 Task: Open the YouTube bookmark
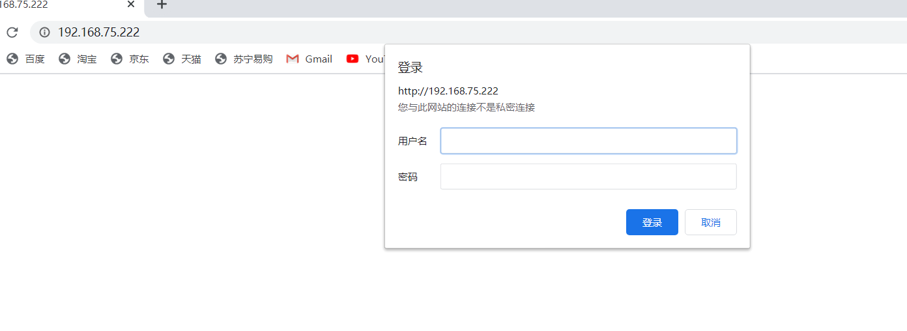click(x=365, y=59)
